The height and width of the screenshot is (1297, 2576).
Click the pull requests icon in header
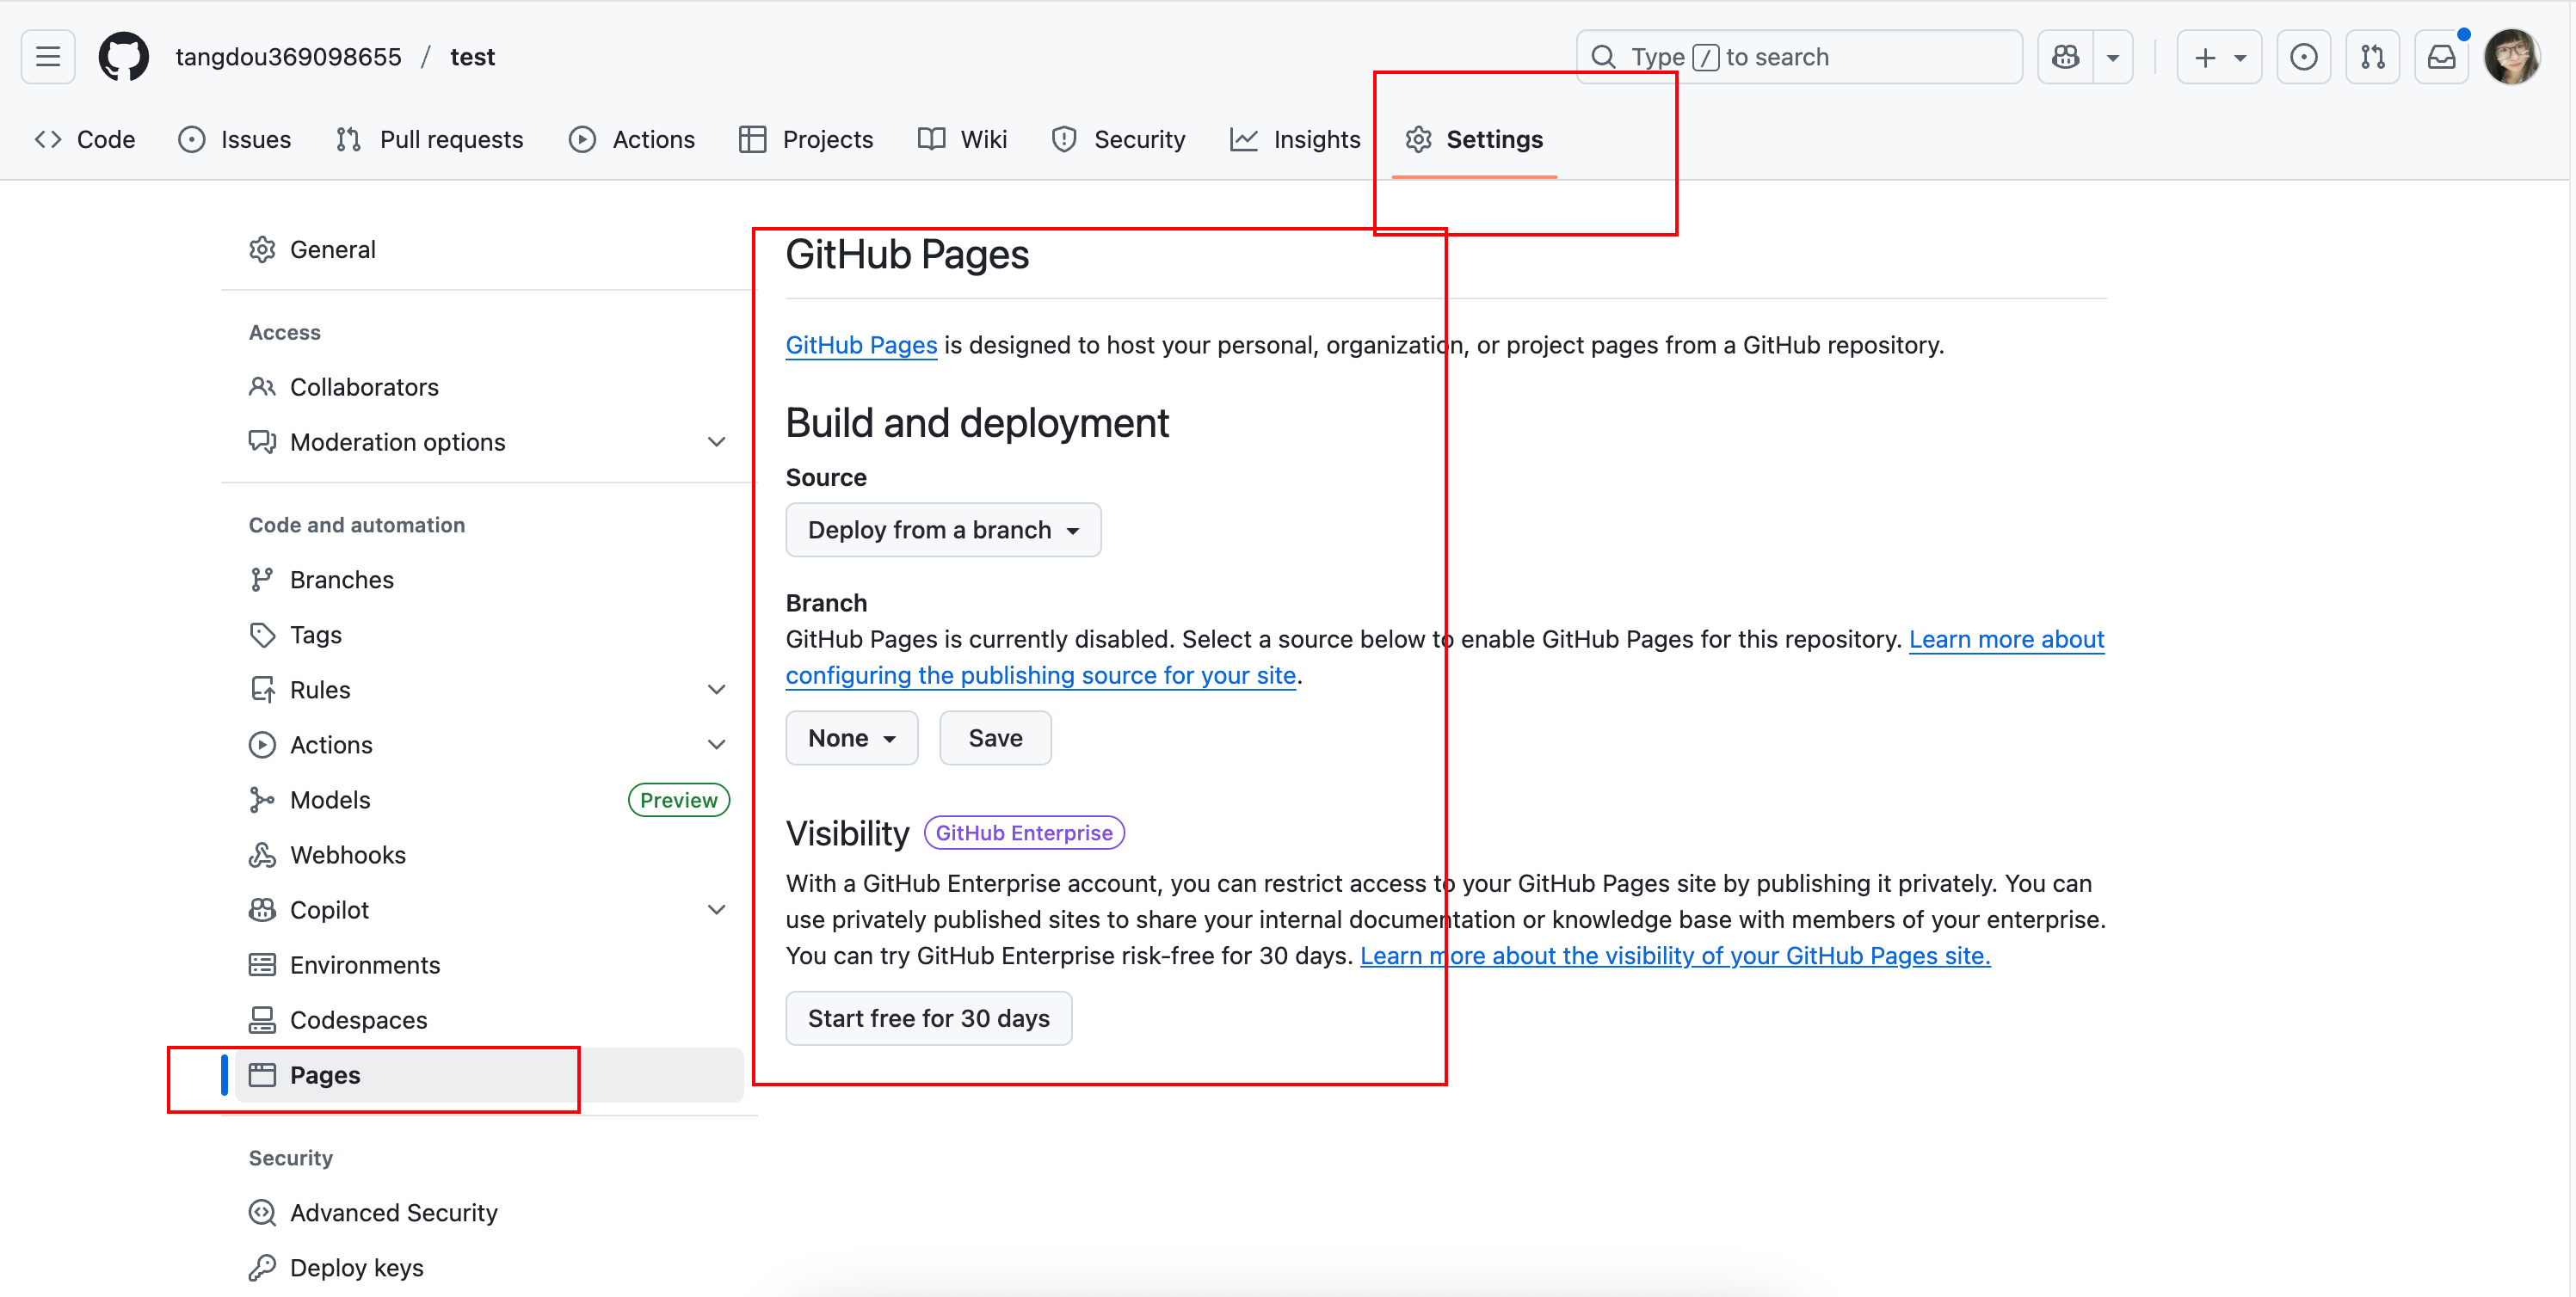click(x=2372, y=57)
